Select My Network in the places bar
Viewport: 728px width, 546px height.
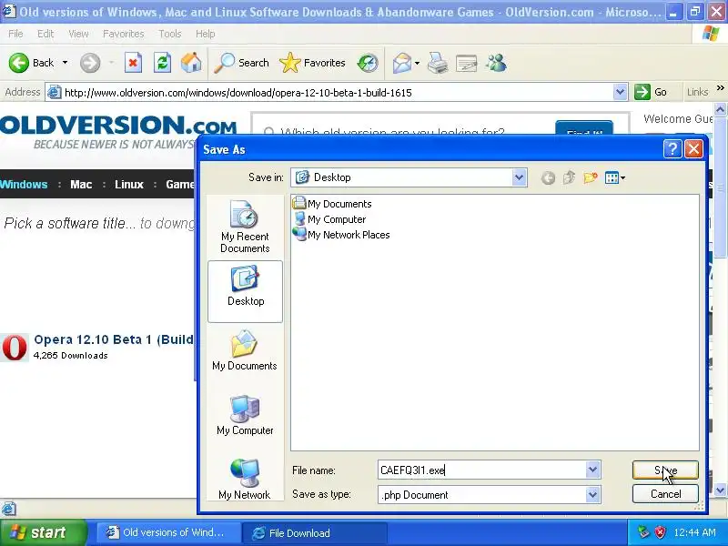pyautogui.click(x=245, y=479)
